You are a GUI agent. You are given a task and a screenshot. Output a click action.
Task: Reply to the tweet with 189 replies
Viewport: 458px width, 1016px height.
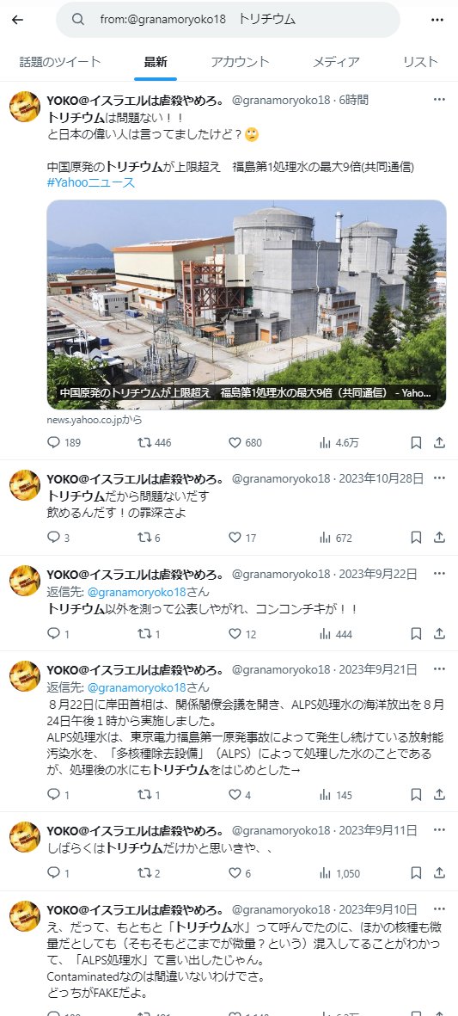click(x=53, y=442)
